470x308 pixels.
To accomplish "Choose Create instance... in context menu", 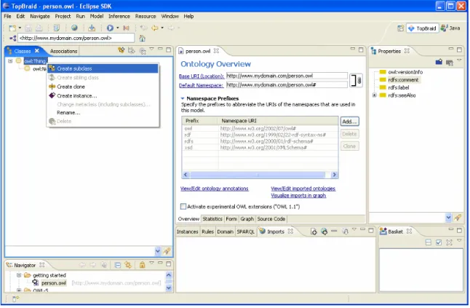I will pyautogui.click(x=103, y=96).
